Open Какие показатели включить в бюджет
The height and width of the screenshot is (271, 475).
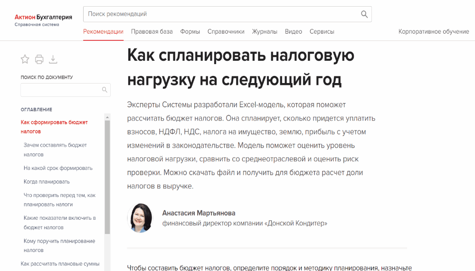60,223
